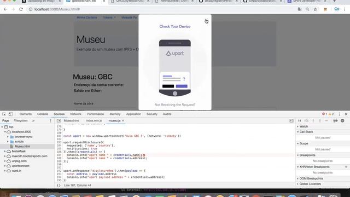
Task: Click the step over debugger icon
Action: (306, 121)
